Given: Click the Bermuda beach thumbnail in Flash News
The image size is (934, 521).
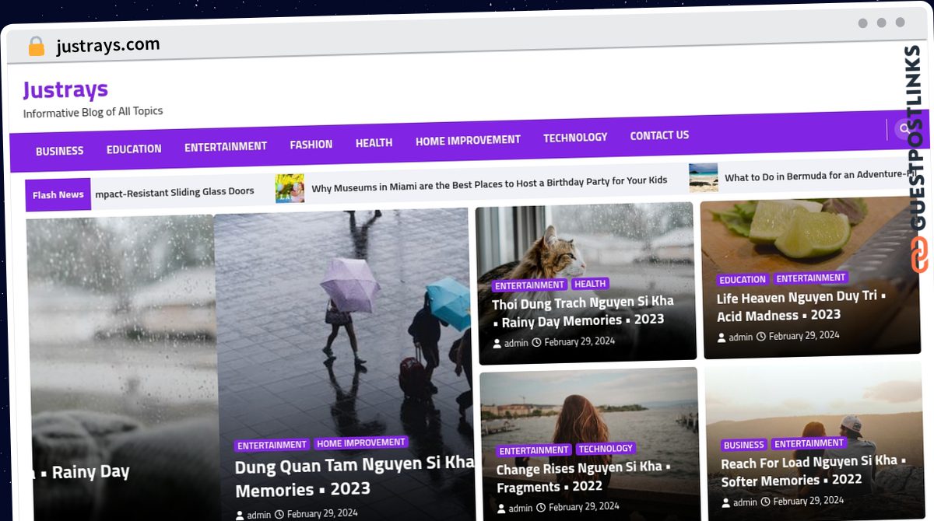Looking at the screenshot, I should 704,177.
